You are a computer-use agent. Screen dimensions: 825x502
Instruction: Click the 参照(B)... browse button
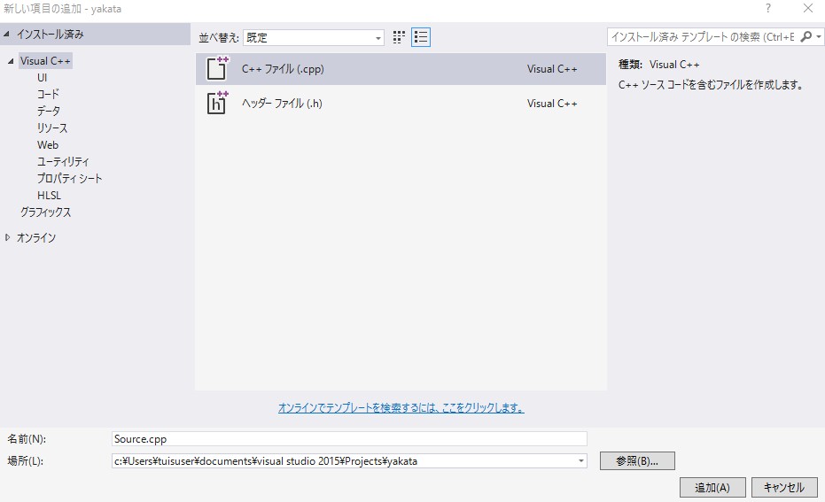[x=637, y=461]
